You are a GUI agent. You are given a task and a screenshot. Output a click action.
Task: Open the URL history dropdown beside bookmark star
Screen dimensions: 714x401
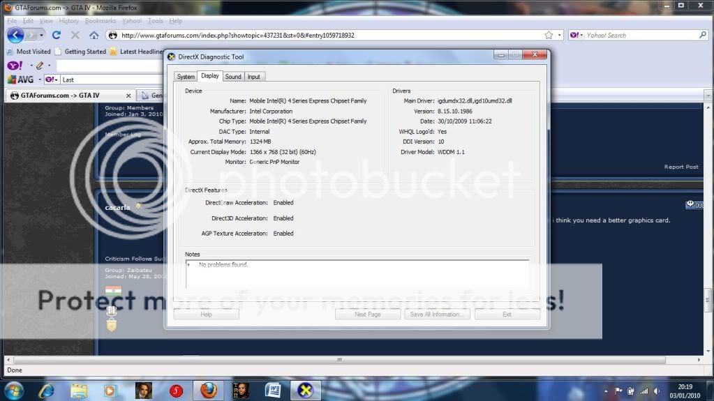(x=560, y=35)
